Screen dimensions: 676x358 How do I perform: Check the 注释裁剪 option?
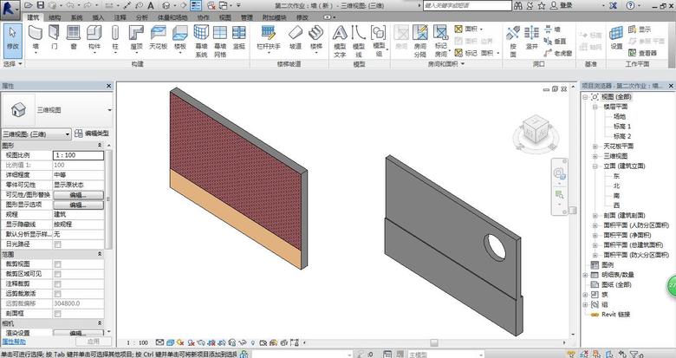58,283
